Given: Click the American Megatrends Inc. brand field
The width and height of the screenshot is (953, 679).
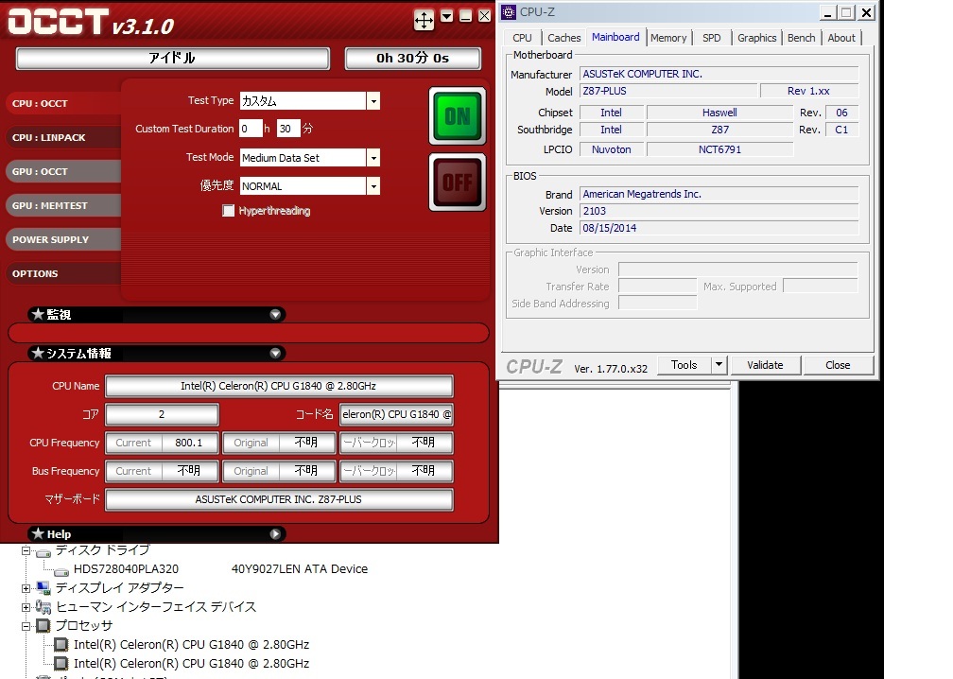Looking at the screenshot, I should point(719,194).
